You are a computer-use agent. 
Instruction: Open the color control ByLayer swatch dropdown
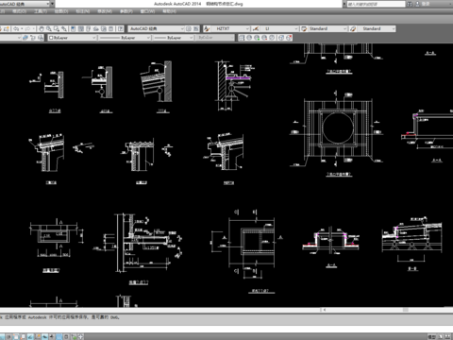tap(72, 38)
